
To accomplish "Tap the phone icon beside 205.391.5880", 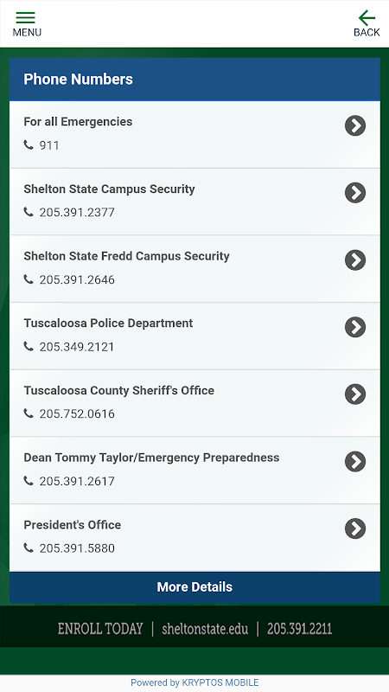I will click(29, 548).
